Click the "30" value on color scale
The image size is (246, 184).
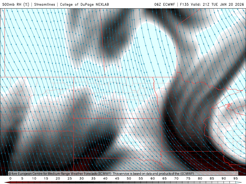pos(81,178)
